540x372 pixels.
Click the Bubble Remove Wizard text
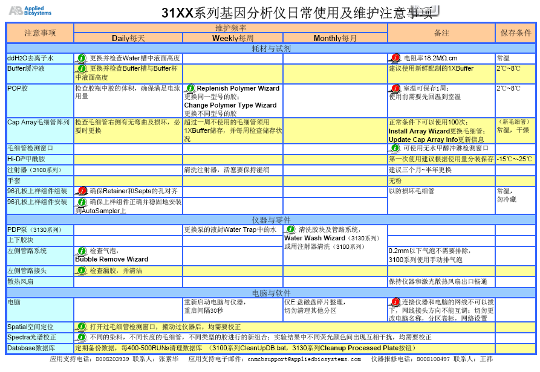click(112, 259)
